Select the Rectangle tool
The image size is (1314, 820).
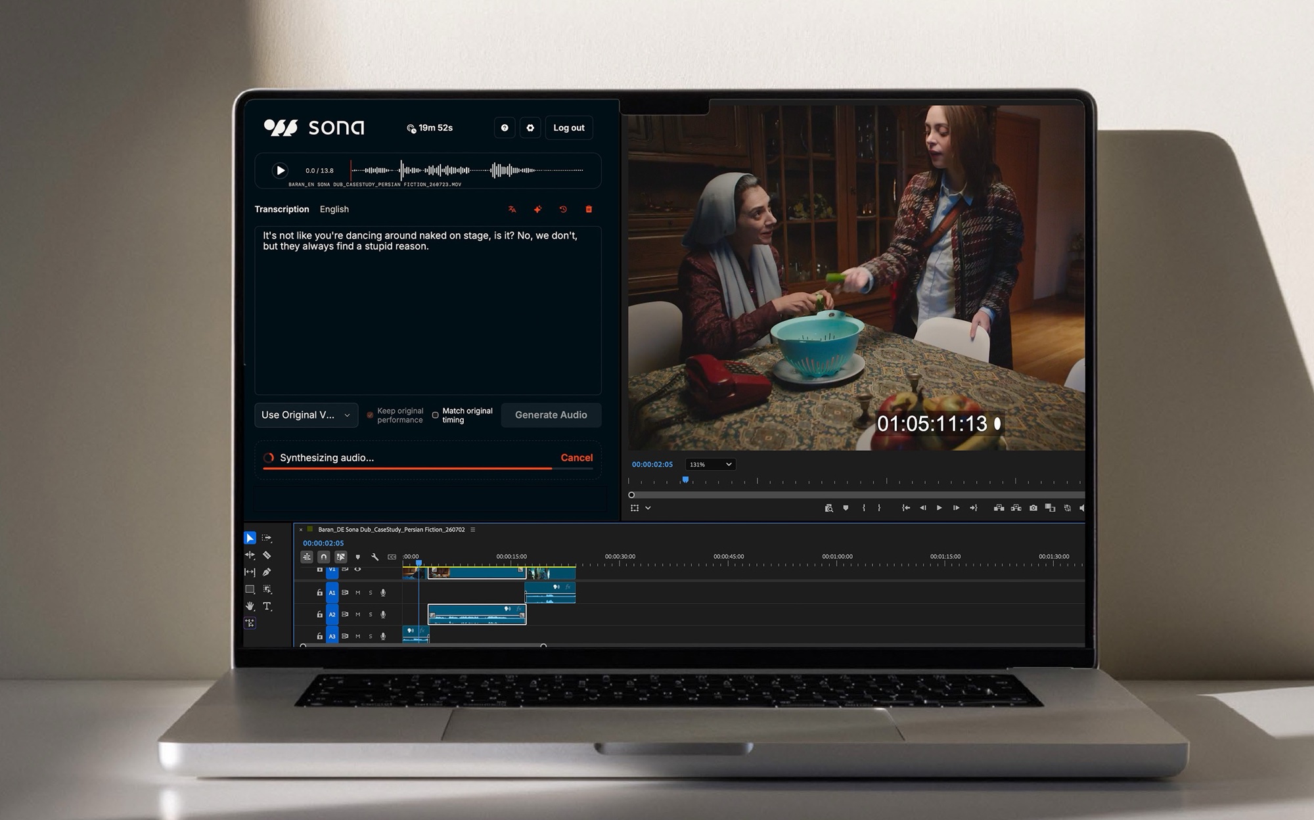250,589
